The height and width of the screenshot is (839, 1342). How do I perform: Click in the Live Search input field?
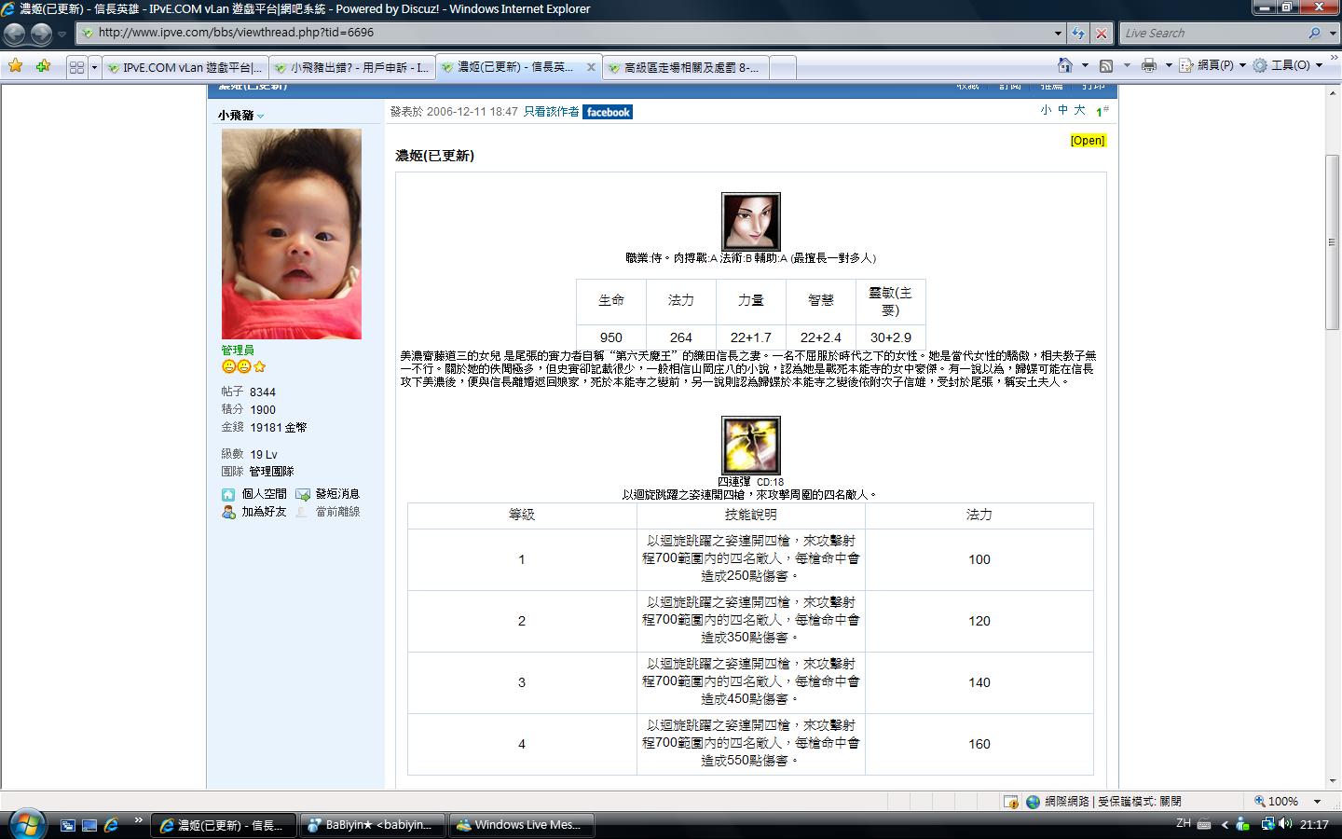click(x=1212, y=33)
